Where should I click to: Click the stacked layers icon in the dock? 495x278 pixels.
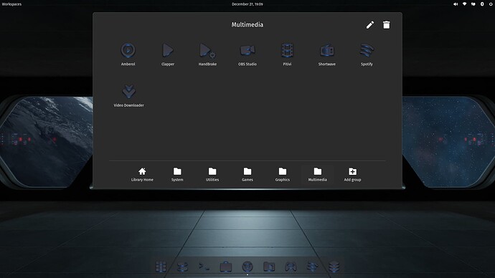[334, 267]
